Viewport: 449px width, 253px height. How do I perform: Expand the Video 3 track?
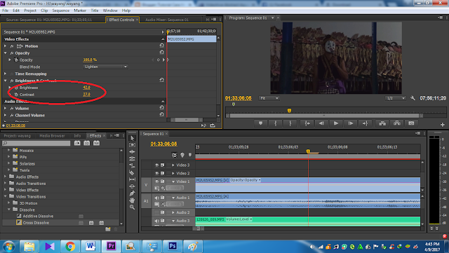coord(173,165)
